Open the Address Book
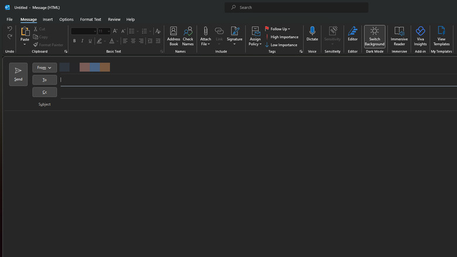The width and height of the screenshot is (457, 257). point(173,36)
